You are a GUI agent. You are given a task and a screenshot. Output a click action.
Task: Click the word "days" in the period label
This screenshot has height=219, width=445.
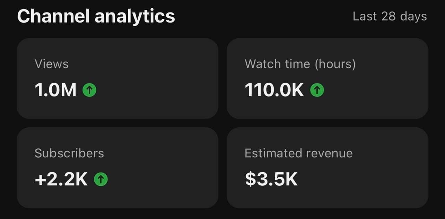tap(413, 17)
